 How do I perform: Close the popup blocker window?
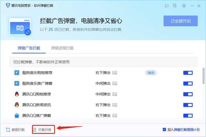(199, 6)
